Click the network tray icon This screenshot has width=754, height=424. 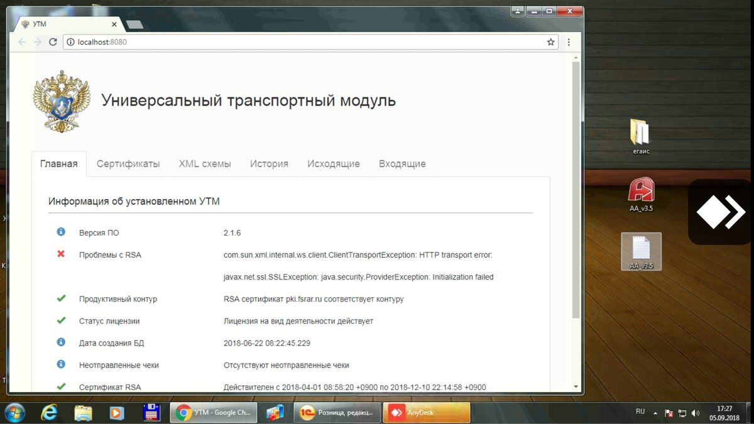click(x=682, y=413)
